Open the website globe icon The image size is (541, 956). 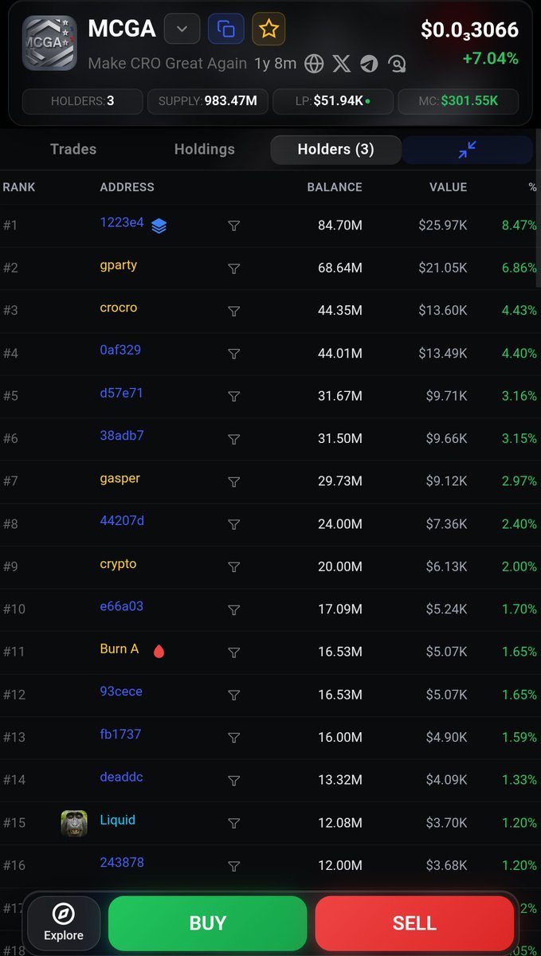point(314,64)
